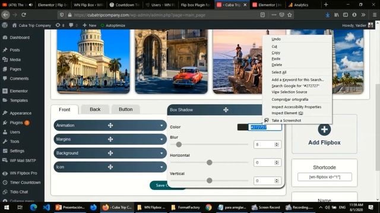Open WN Flipbox Pro menu
Viewport: 380px width, 213px height.
coord(23,173)
